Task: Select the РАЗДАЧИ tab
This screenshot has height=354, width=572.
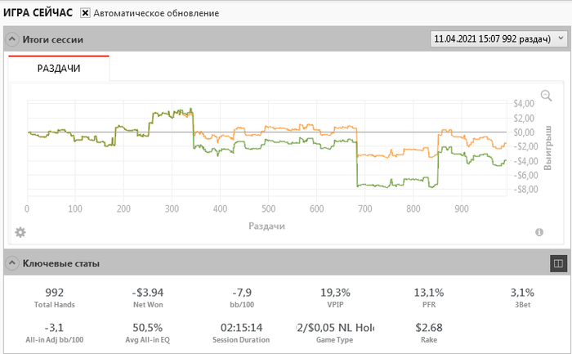Action: click(59, 69)
